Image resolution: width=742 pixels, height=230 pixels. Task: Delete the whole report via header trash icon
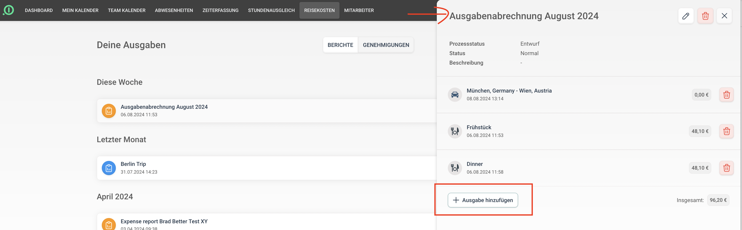705,16
